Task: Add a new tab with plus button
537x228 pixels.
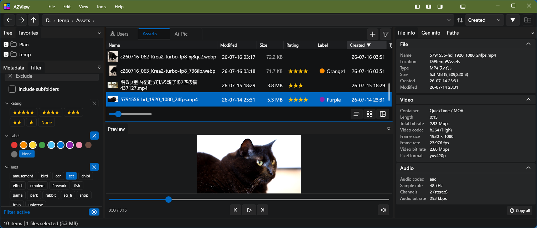Action: click(373, 34)
